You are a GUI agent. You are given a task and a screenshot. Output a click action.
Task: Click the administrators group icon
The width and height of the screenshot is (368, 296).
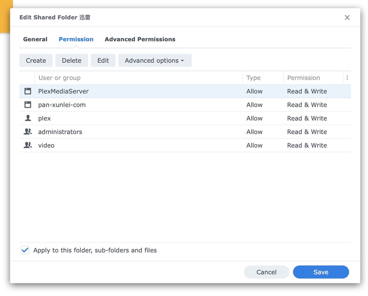pyautogui.click(x=28, y=132)
